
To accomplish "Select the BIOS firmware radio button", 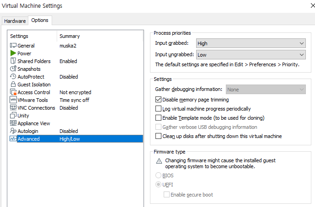I will [158, 175].
